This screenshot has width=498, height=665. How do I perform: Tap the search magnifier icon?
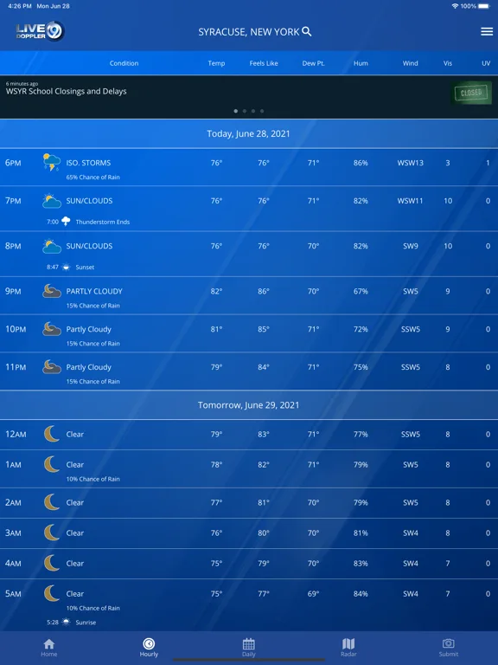[x=307, y=31]
